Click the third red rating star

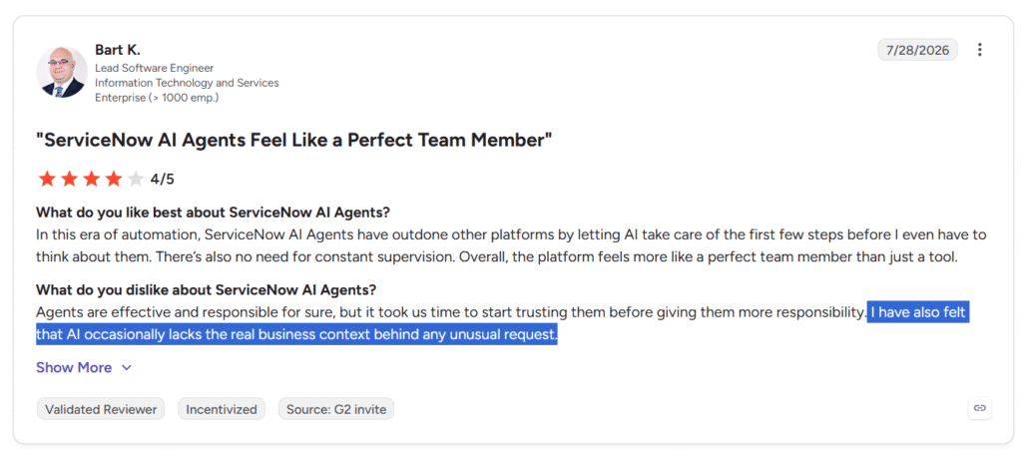[91, 179]
